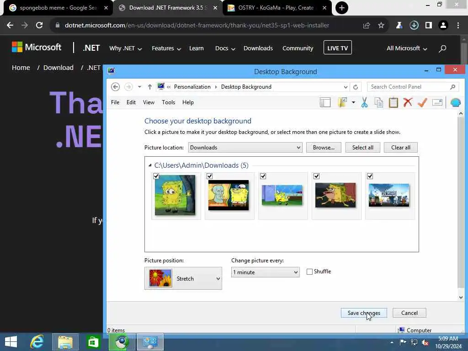The image size is (468, 351).
Task: Open search on the Microsoft site
Action: coord(442,48)
